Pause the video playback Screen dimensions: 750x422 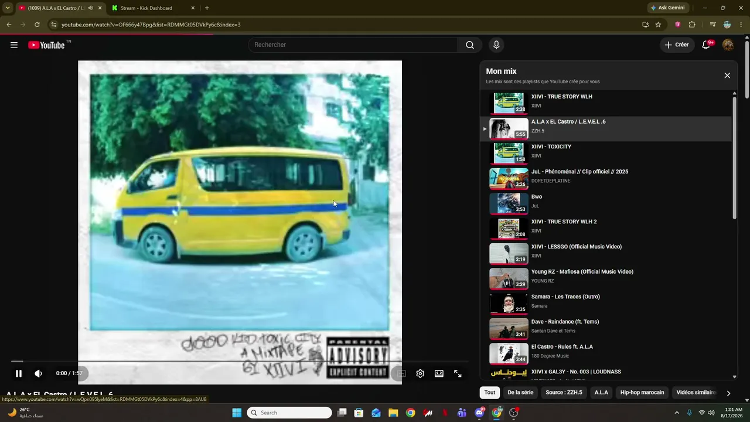click(x=19, y=373)
